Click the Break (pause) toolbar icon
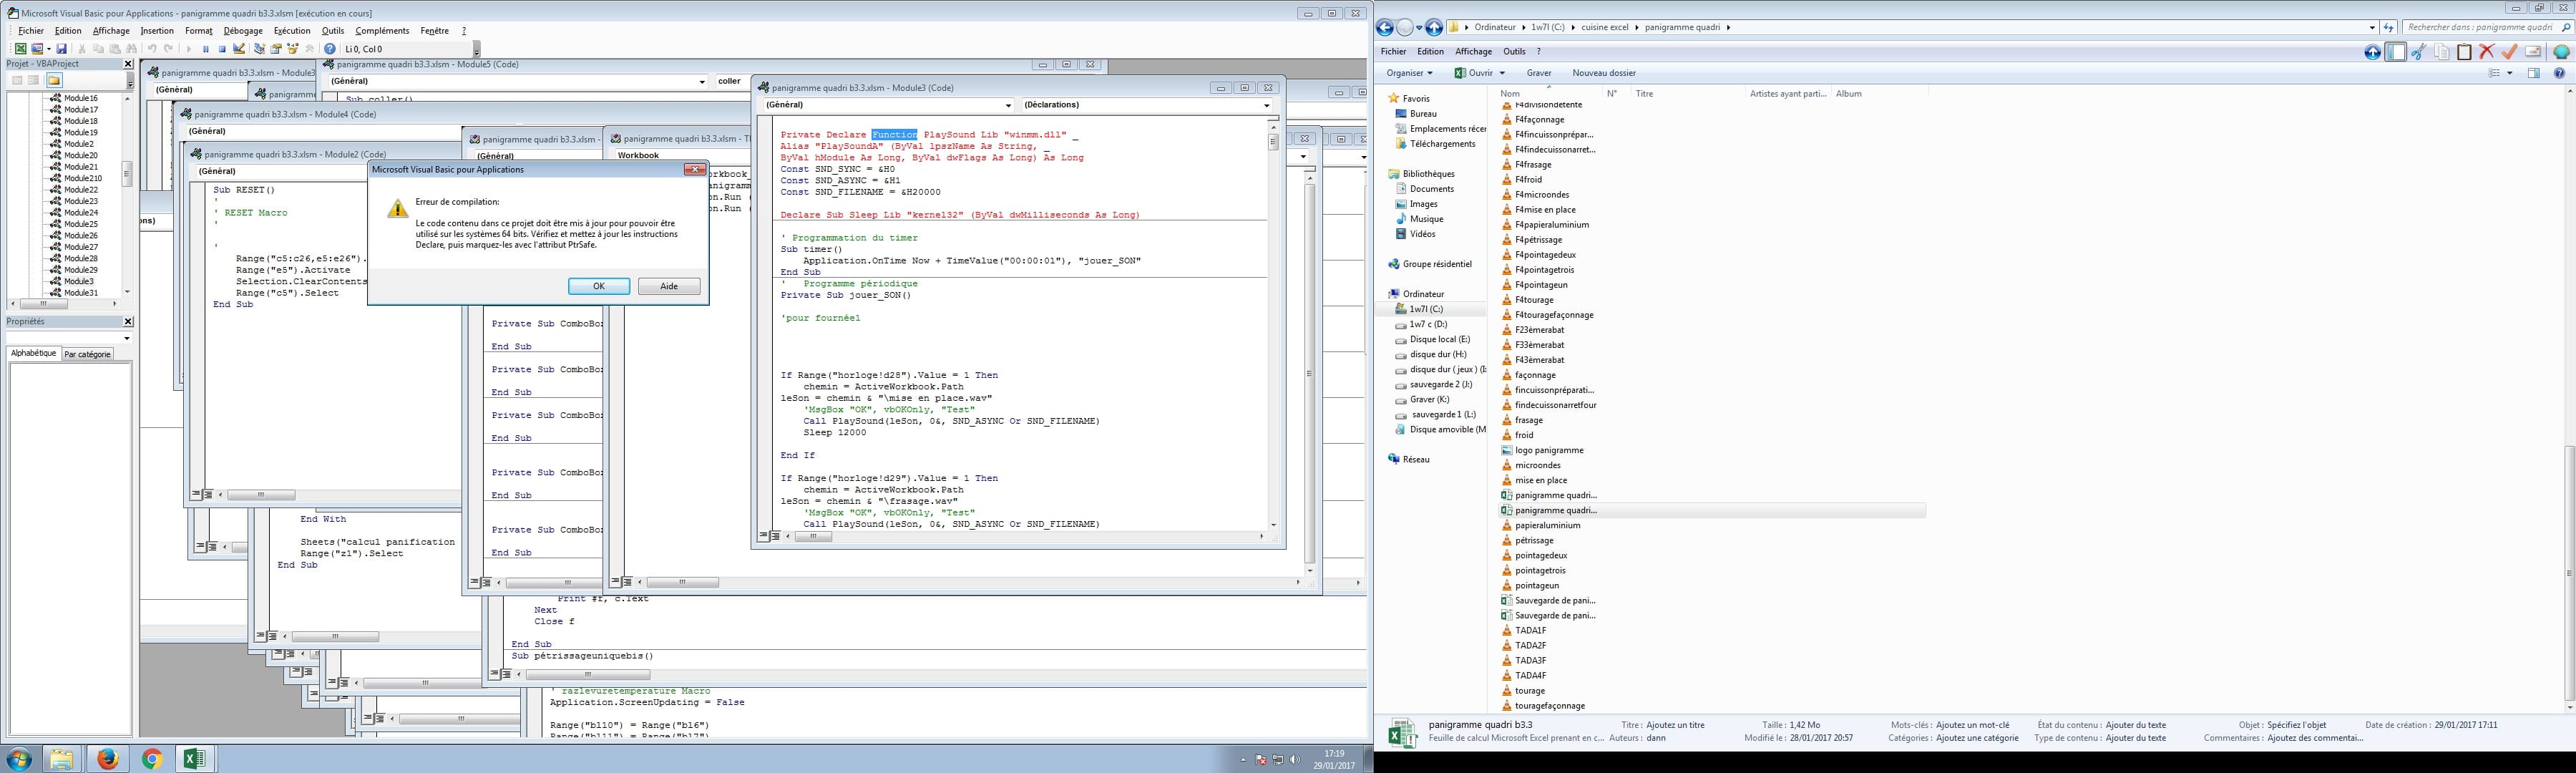2576x773 pixels. point(206,49)
